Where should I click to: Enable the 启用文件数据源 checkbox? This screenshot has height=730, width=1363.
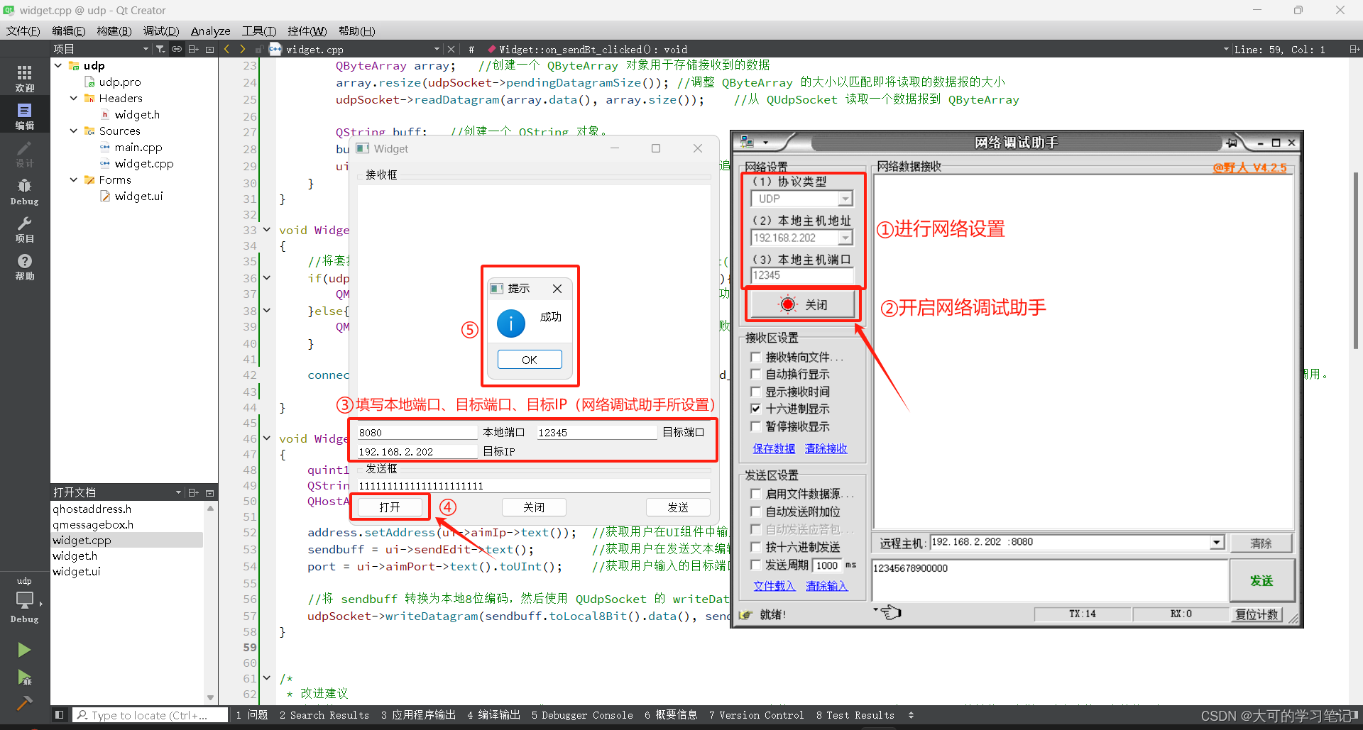(x=756, y=494)
